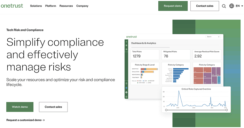This screenshot has width=244, height=128.
Task: Click the bottom help icon in dashboard sidebar
Action: pos(126,97)
